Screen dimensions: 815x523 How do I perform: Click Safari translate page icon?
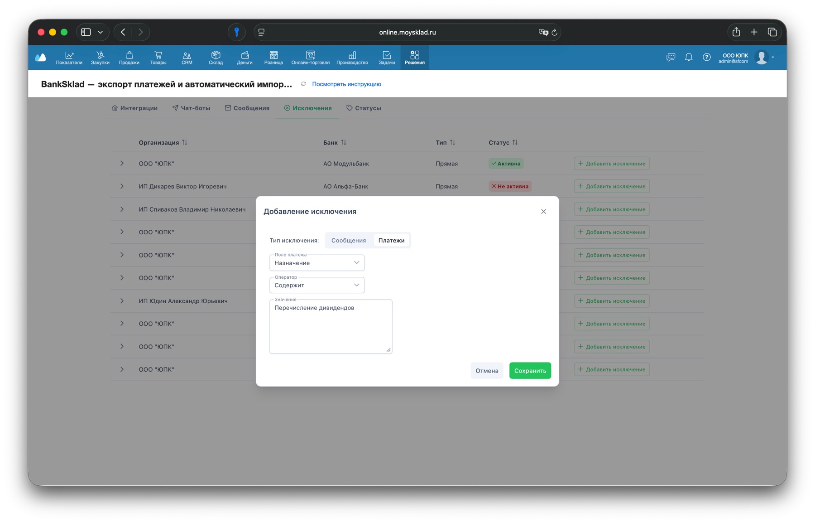click(543, 32)
